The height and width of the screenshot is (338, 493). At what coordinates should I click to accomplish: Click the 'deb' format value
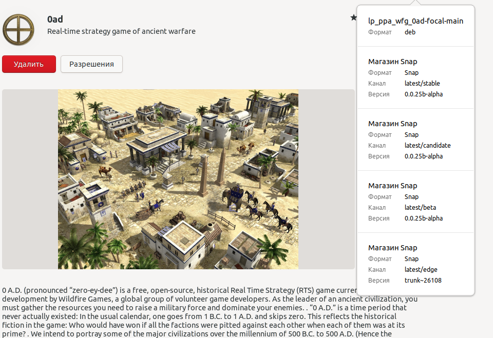(x=410, y=32)
